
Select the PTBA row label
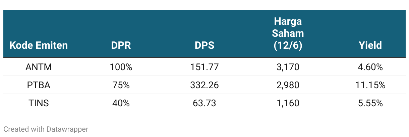pyautogui.click(x=39, y=85)
